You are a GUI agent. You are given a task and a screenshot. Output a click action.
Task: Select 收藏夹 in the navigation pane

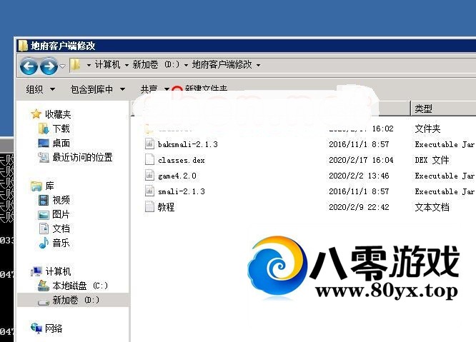click(58, 114)
